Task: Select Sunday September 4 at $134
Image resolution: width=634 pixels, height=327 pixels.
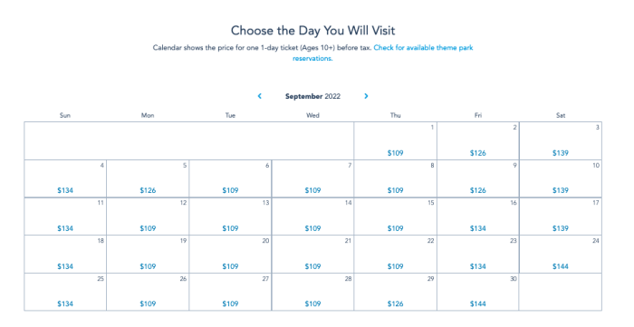Action: [65, 178]
